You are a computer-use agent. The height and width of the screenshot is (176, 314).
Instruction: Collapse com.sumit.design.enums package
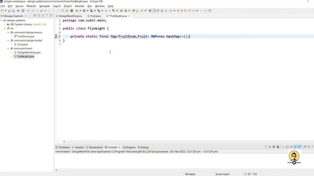[8, 32]
